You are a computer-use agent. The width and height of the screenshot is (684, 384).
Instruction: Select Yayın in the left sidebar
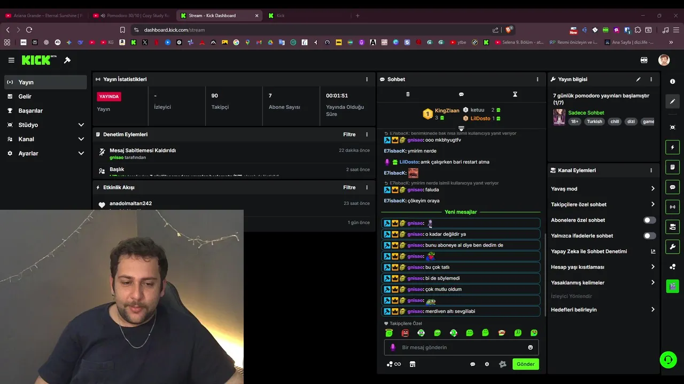pos(45,82)
